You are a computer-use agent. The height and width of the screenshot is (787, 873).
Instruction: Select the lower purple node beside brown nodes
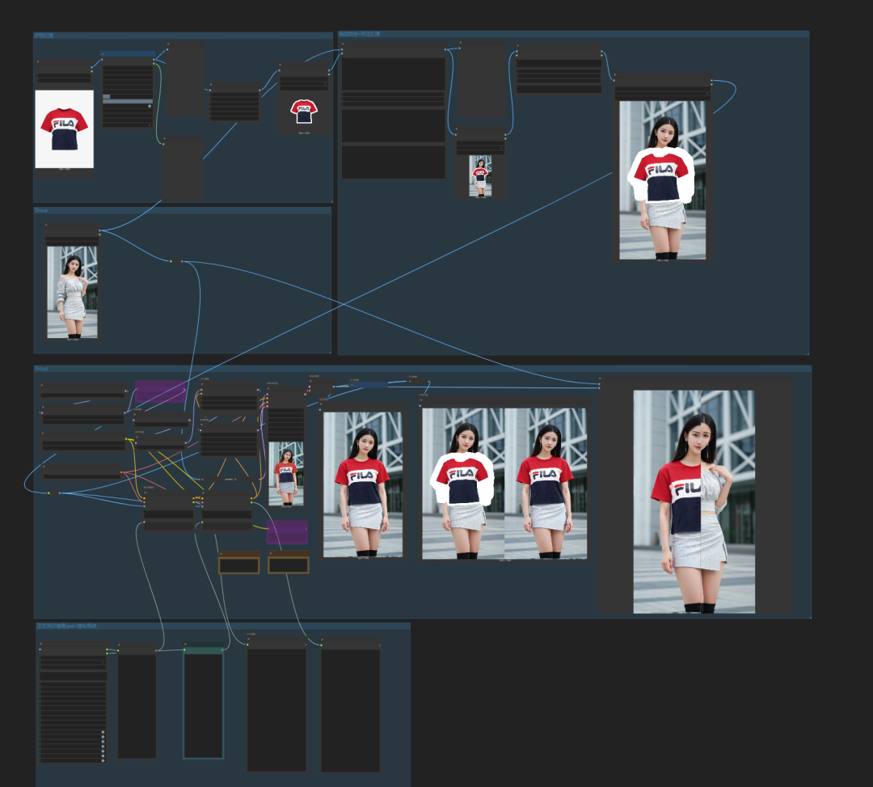[287, 532]
